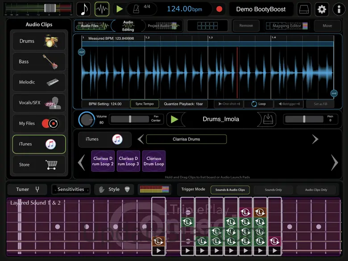Select Clarissa Drum Loop 3 clip
This screenshot has width=348, height=261.
pos(128,161)
